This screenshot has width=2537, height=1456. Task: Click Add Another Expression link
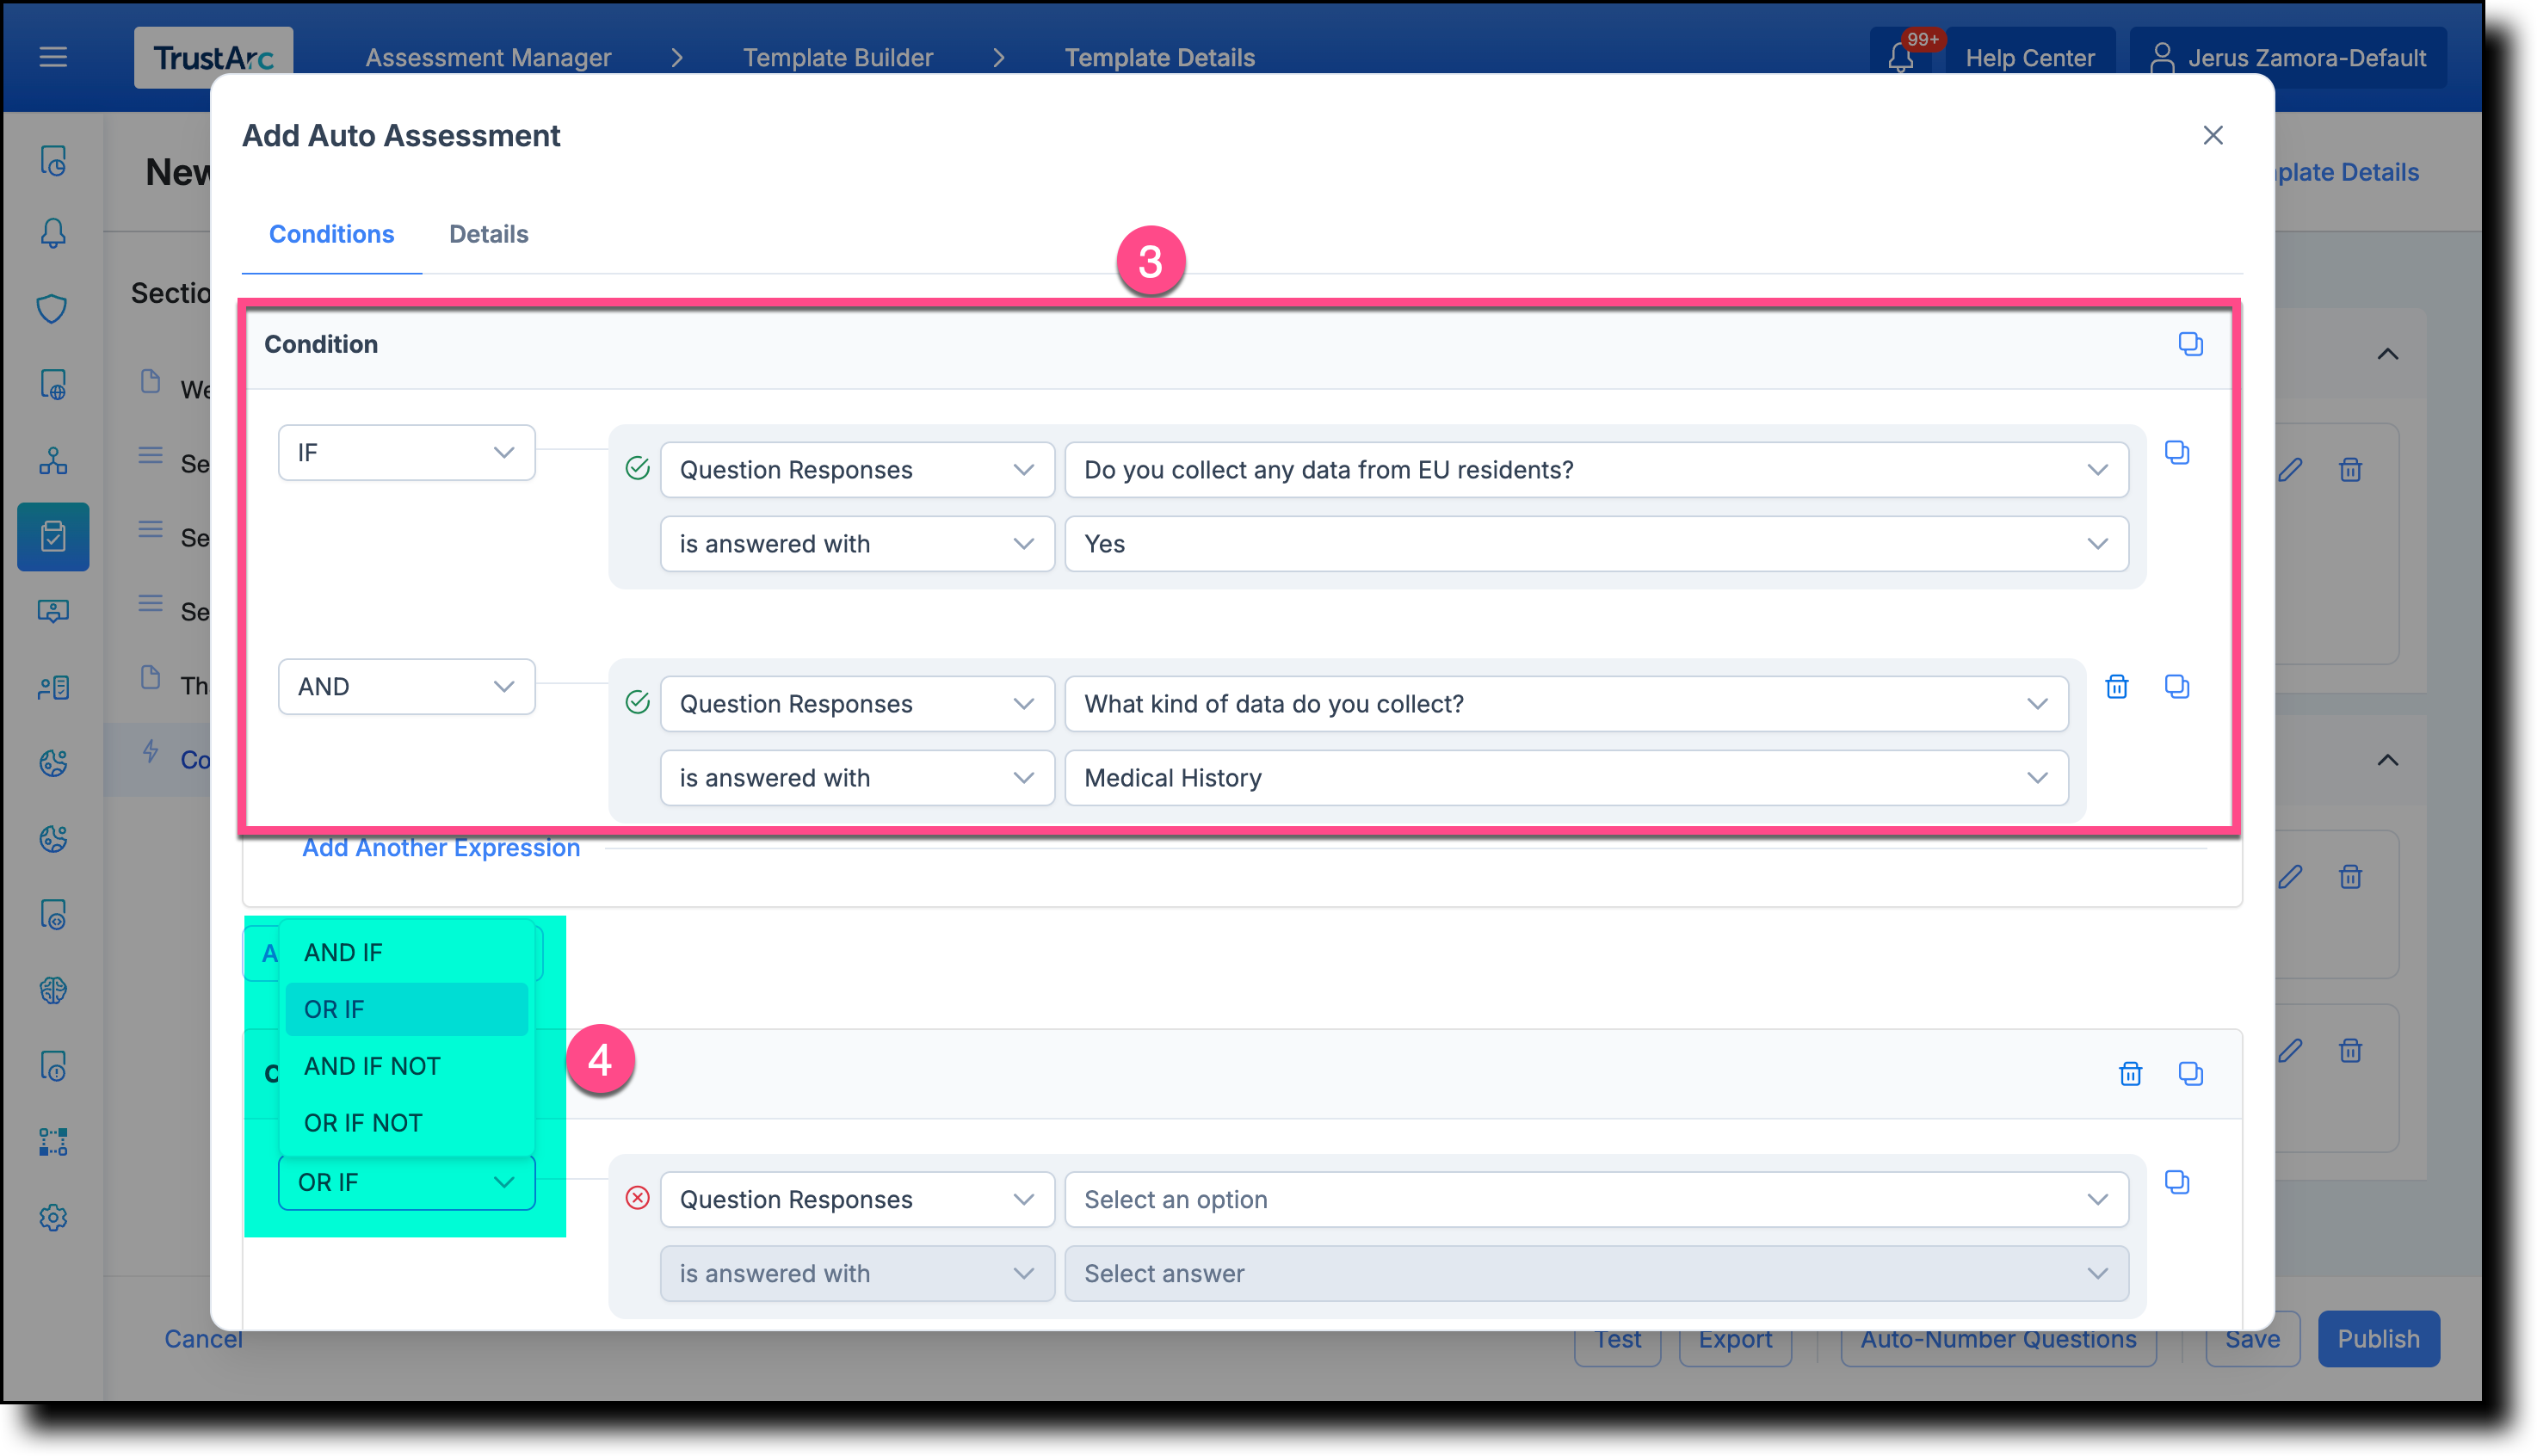441,848
